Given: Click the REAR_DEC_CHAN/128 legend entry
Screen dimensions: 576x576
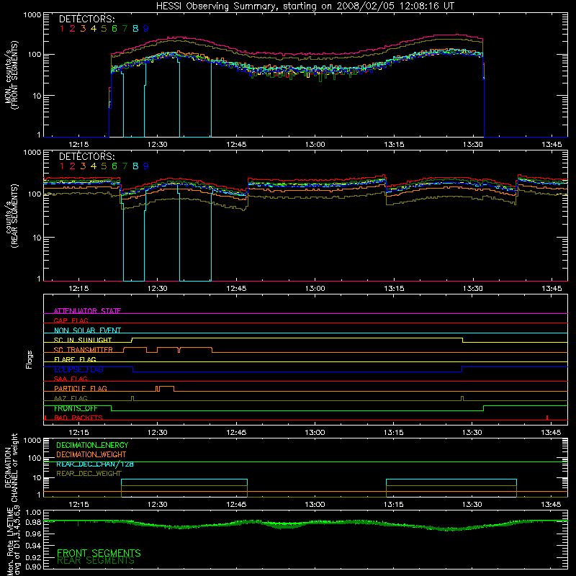Looking at the screenshot, I should (x=95, y=464).
